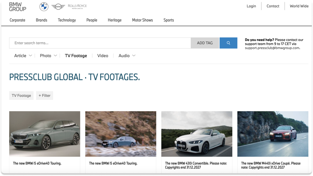The image size is (313, 176).
Task: Open the Motor Shows menu item
Action: pyautogui.click(x=142, y=20)
